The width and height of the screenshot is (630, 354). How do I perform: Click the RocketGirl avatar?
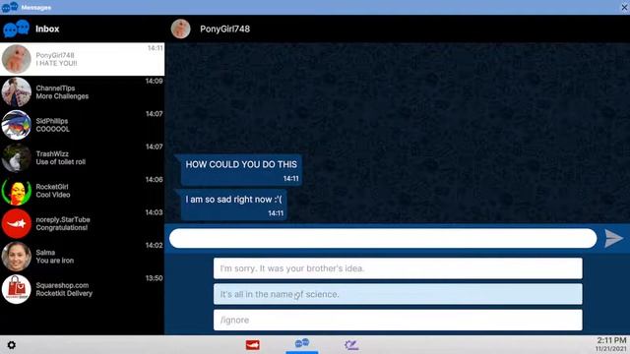pos(17,191)
